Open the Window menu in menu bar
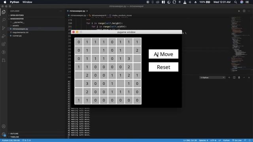253x142 pixels. (x=27, y=2)
